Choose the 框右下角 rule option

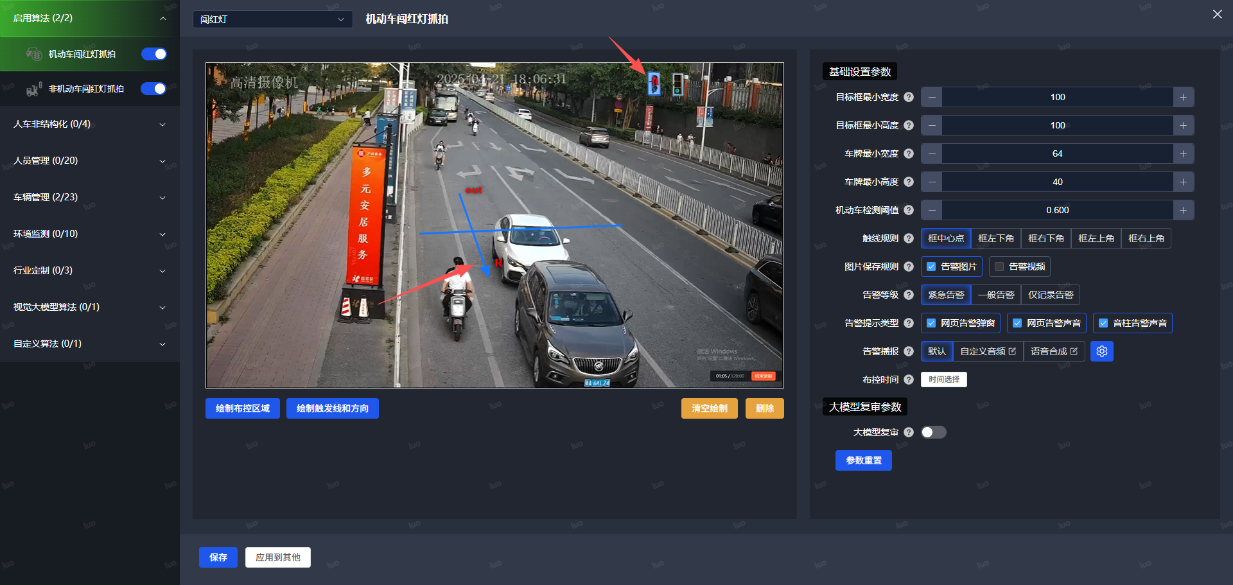[x=1046, y=238]
